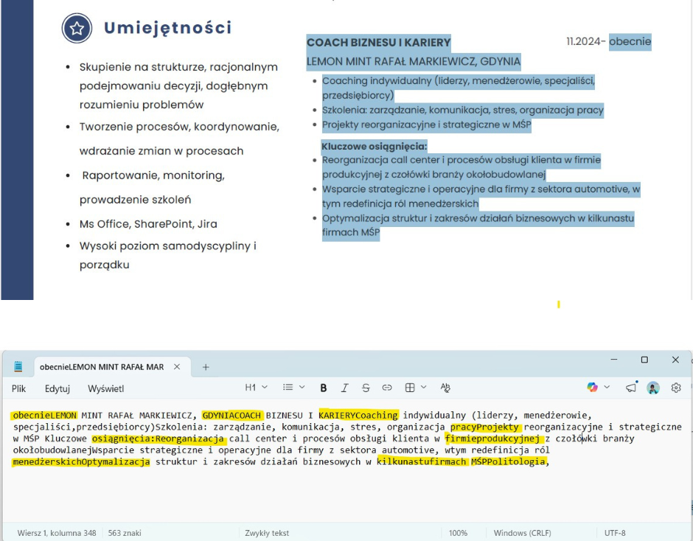The height and width of the screenshot is (541, 693).
Task: Close the obecnieLEMON MINT tab
Action: (x=177, y=367)
